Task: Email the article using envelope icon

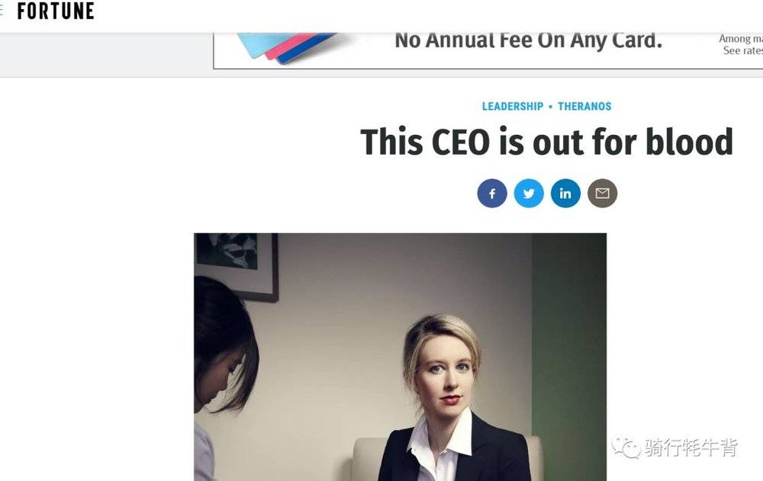Action: [x=603, y=193]
